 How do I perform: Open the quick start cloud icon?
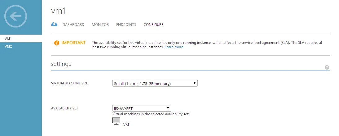click(54, 24)
